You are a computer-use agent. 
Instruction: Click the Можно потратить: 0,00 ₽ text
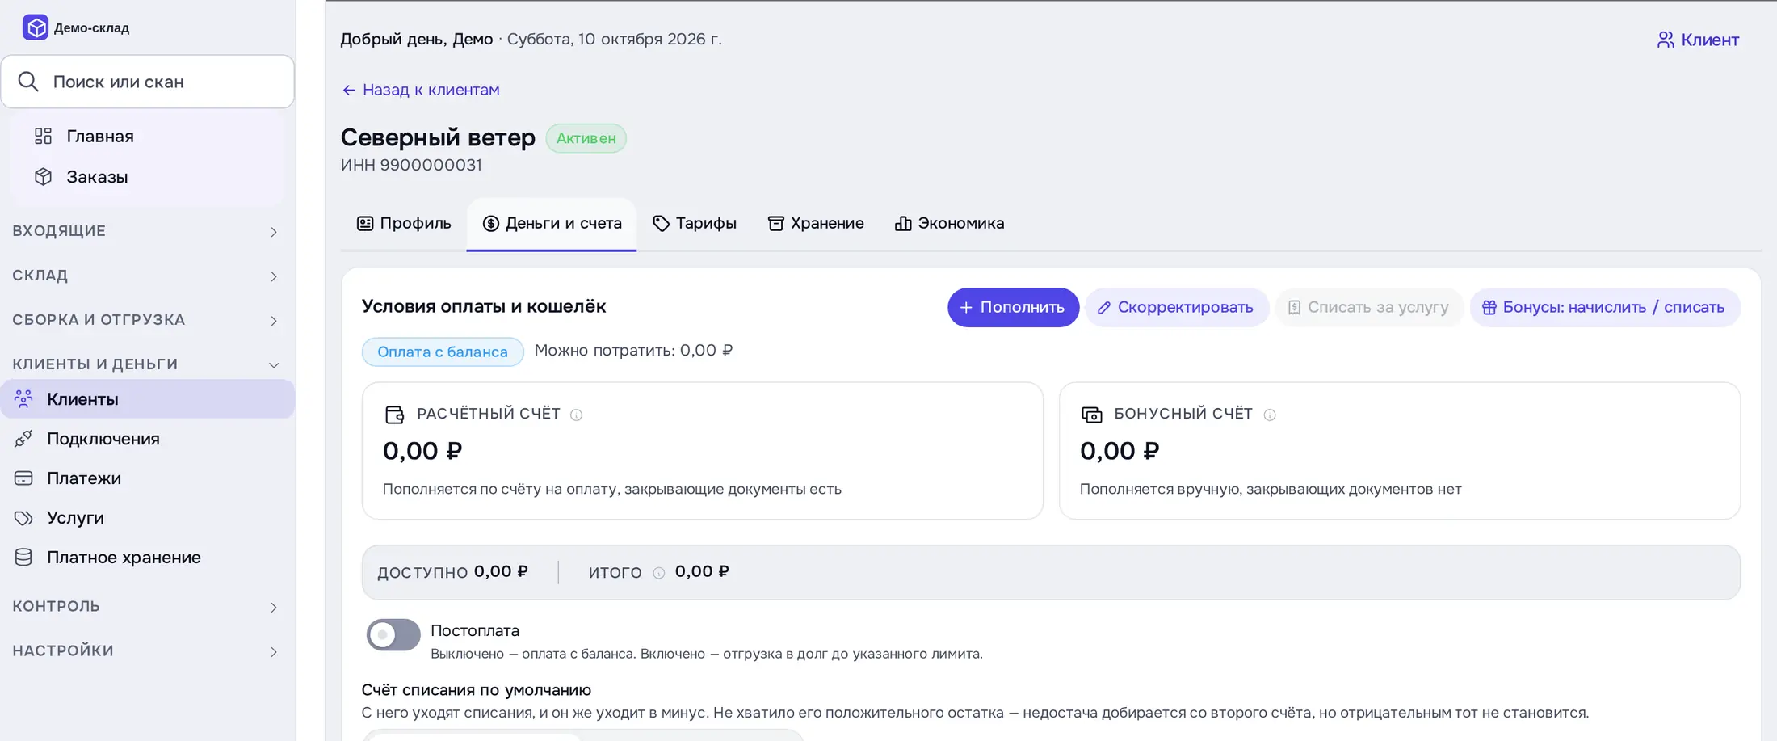coord(634,350)
